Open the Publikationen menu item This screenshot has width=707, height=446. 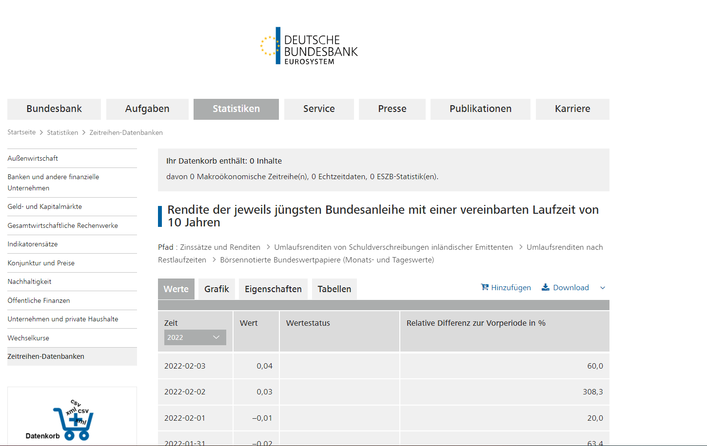[x=480, y=109]
